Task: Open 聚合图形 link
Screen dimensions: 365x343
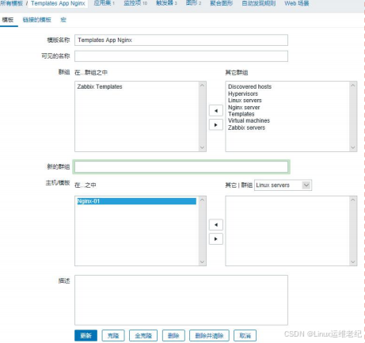Action: point(222,3)
